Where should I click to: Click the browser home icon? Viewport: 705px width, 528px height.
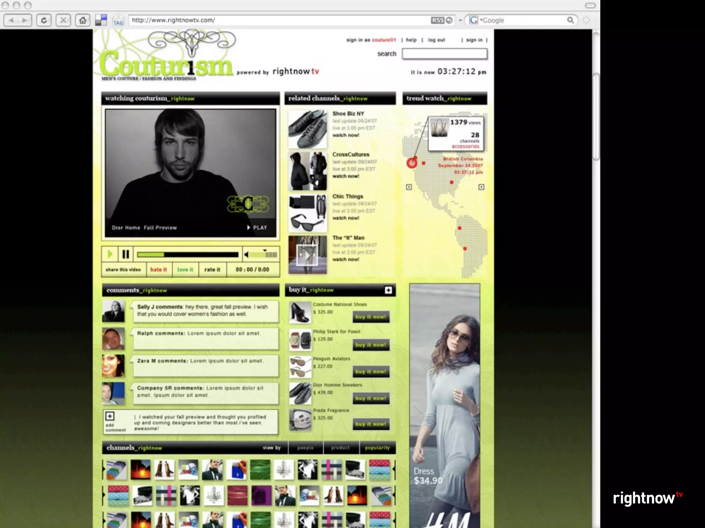[82, 20]
